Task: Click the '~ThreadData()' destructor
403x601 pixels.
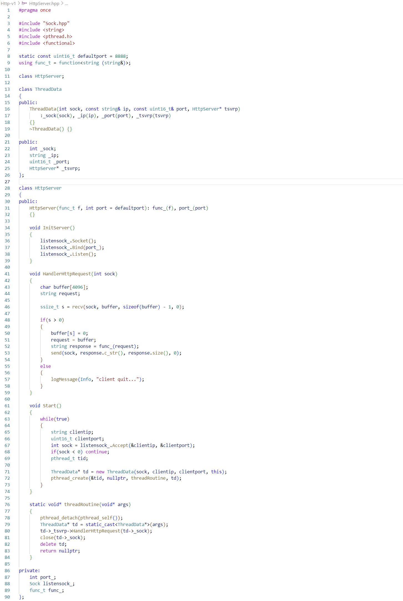Action: (47, 129)
